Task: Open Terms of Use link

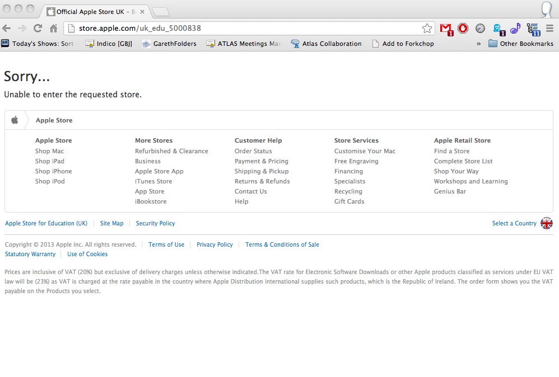Action: (x=166, y=244)
